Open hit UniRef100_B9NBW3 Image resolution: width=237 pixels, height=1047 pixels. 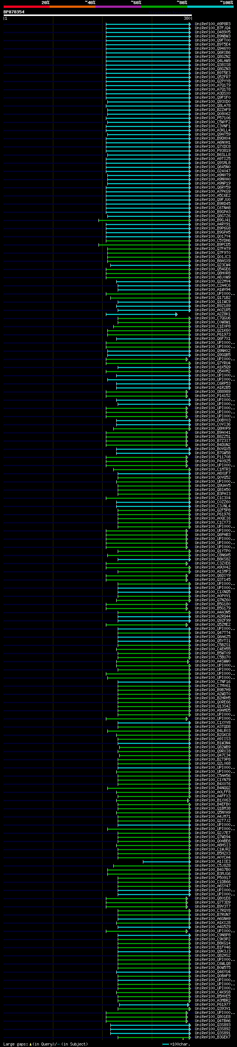pos(212,36)
